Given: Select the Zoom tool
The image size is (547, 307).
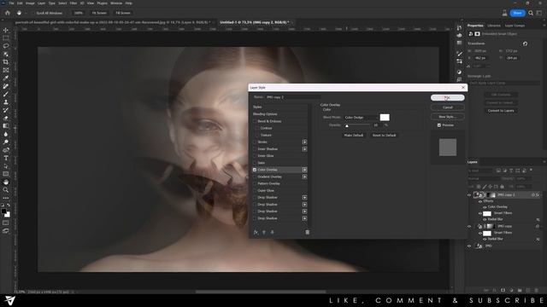Looking at the screenshot, I should click(6, 190).
